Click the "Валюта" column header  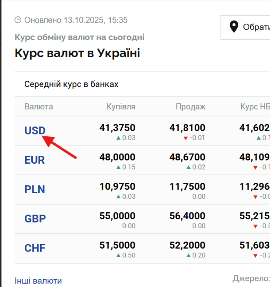tap(39, 107)
